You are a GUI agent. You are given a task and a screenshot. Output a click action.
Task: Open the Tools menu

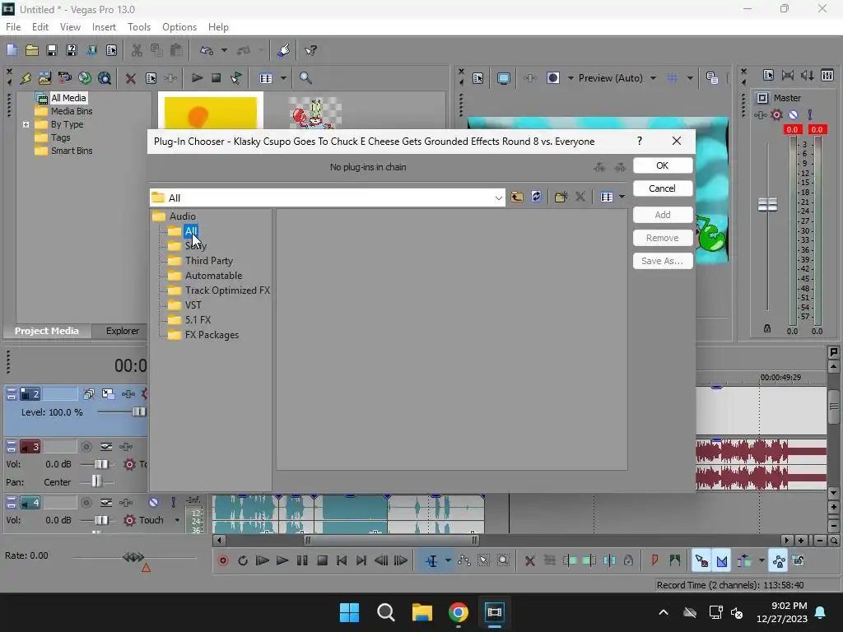pos(138,27)
